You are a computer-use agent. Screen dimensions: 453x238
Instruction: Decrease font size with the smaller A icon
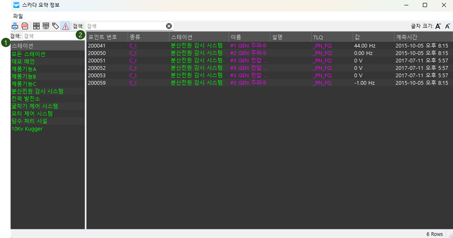point(447,26)
